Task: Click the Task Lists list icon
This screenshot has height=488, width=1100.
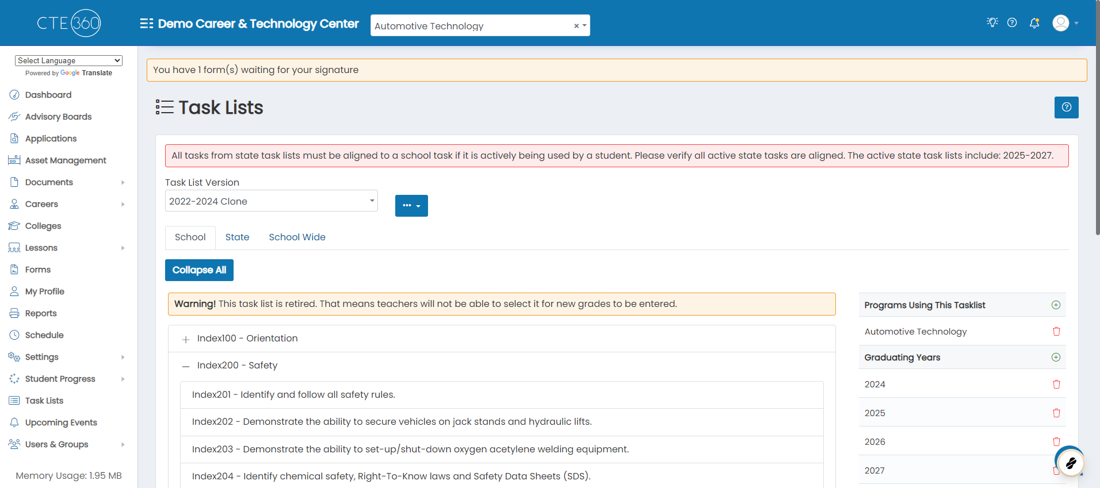Action: (x=14, y=401)
